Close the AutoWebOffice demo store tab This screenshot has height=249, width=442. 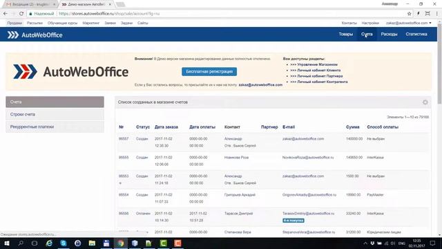(x=110, y=5)
